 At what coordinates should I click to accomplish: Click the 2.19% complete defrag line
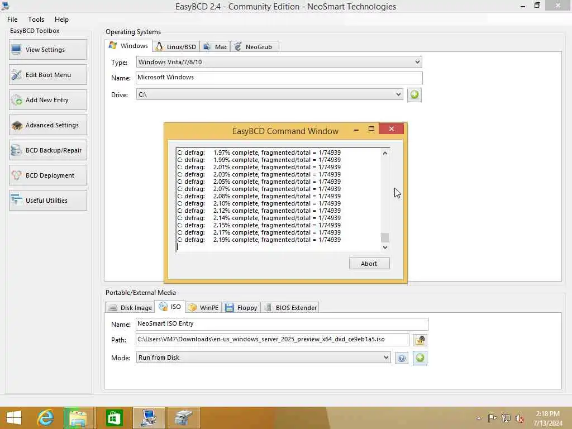[x=259, y=240]
